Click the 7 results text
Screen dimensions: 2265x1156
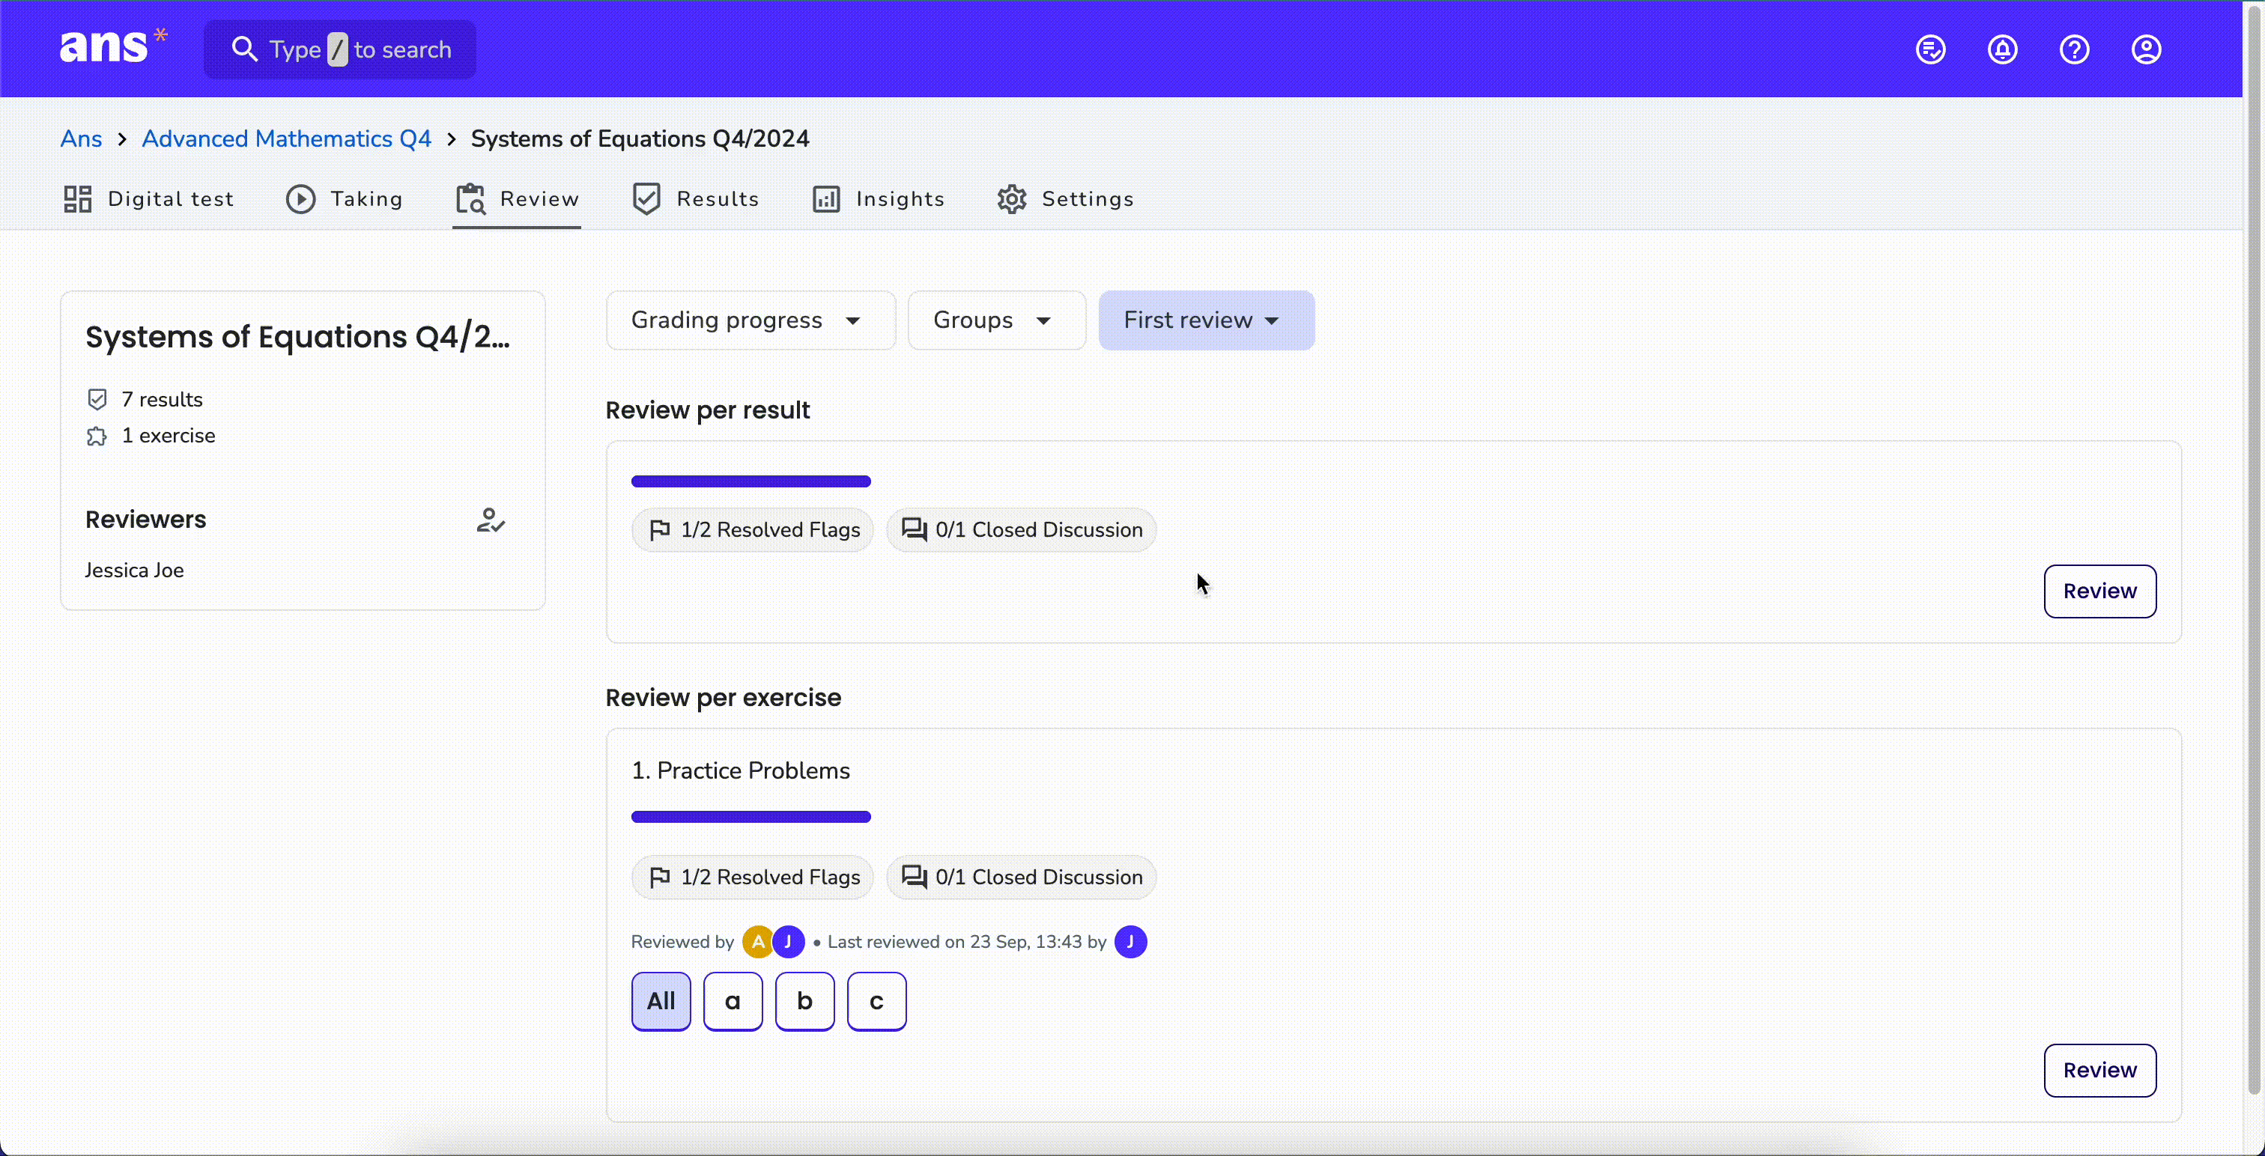point(162,399)
